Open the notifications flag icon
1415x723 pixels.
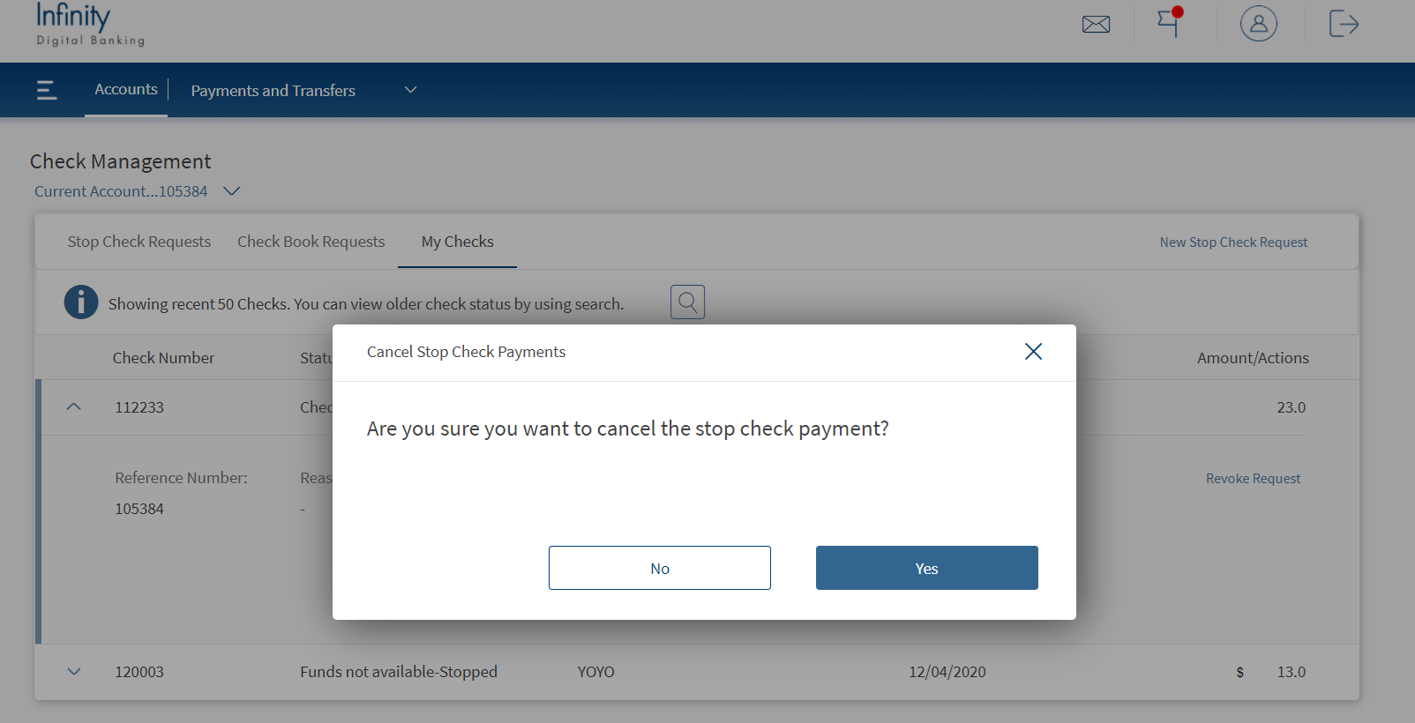pyautogui.click(x=1169, y=22)
